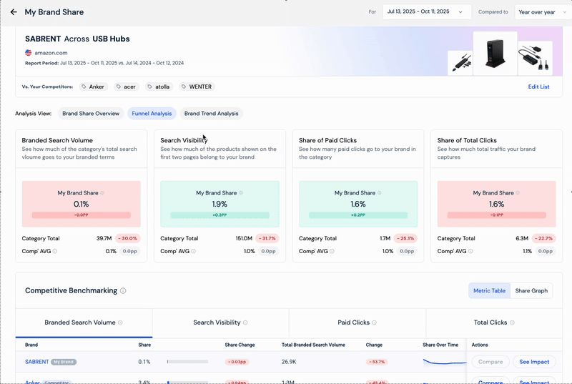This screenshot has height=384, width=572.
Task: Open the date range dropdown Jul 13 - Oct 11
Action: 426,12
